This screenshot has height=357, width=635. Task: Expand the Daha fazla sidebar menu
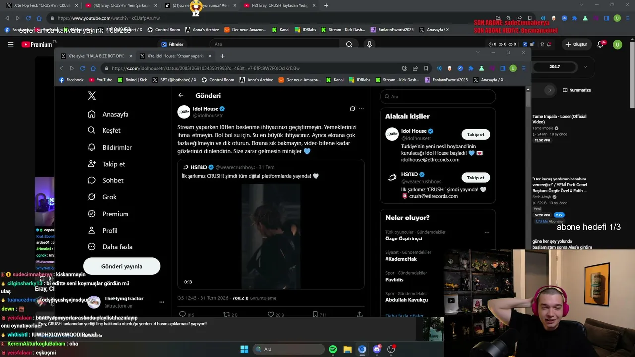click(110, 247)
